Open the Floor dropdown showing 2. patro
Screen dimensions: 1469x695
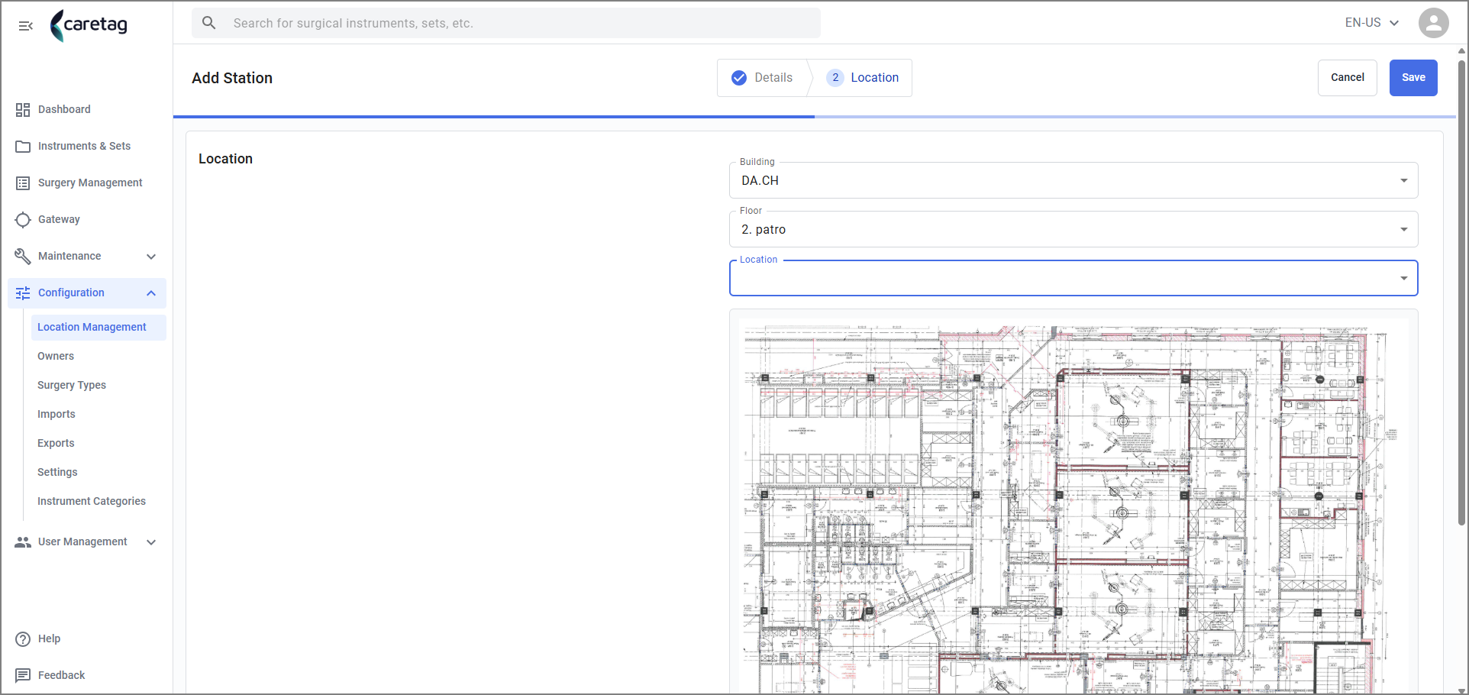(1073, 230)
